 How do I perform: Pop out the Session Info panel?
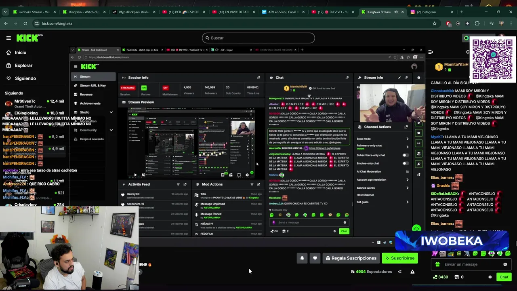click(259, 78)
